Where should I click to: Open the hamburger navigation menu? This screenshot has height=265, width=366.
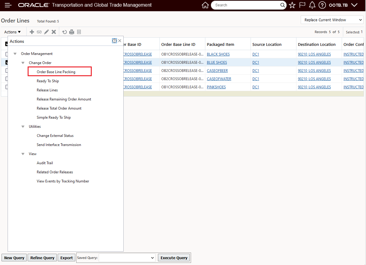(x=8, y=5)
